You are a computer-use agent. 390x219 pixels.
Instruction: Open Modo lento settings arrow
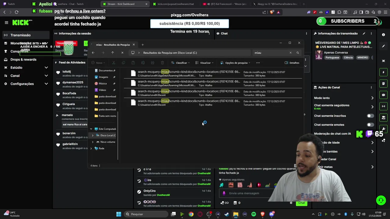tap(372, 98)
